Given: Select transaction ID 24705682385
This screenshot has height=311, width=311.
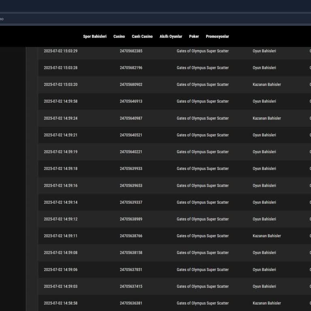Looking at the screenshot, I should pyautogui.click(x=131, y=51).
